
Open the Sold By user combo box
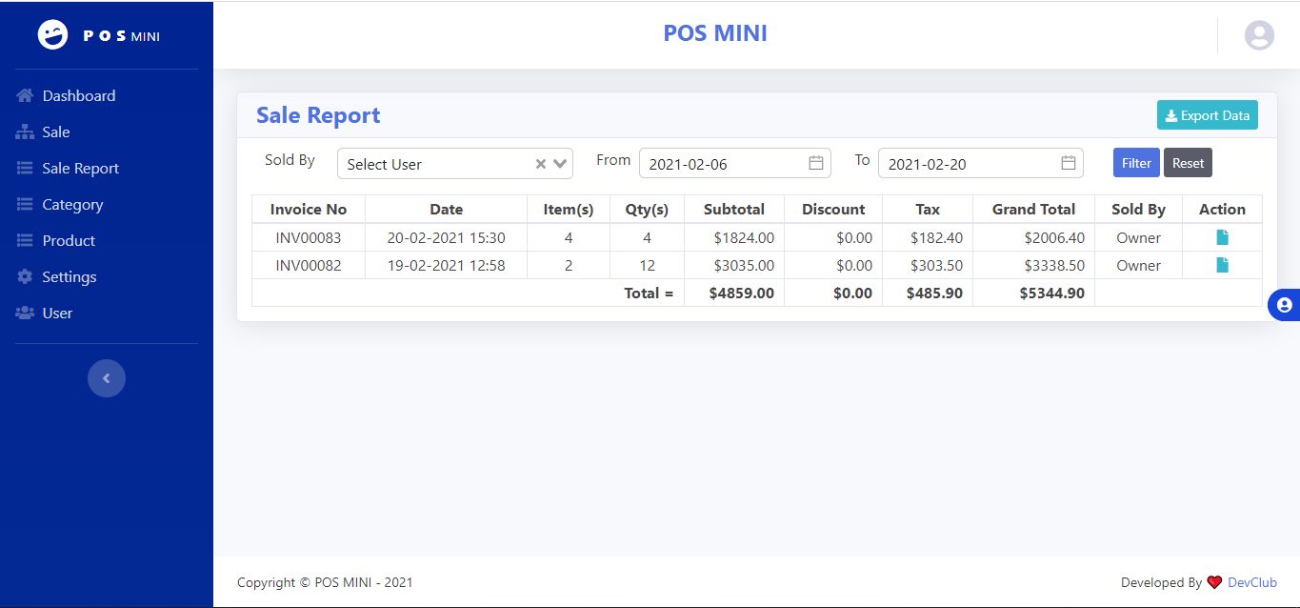[433, 164]
